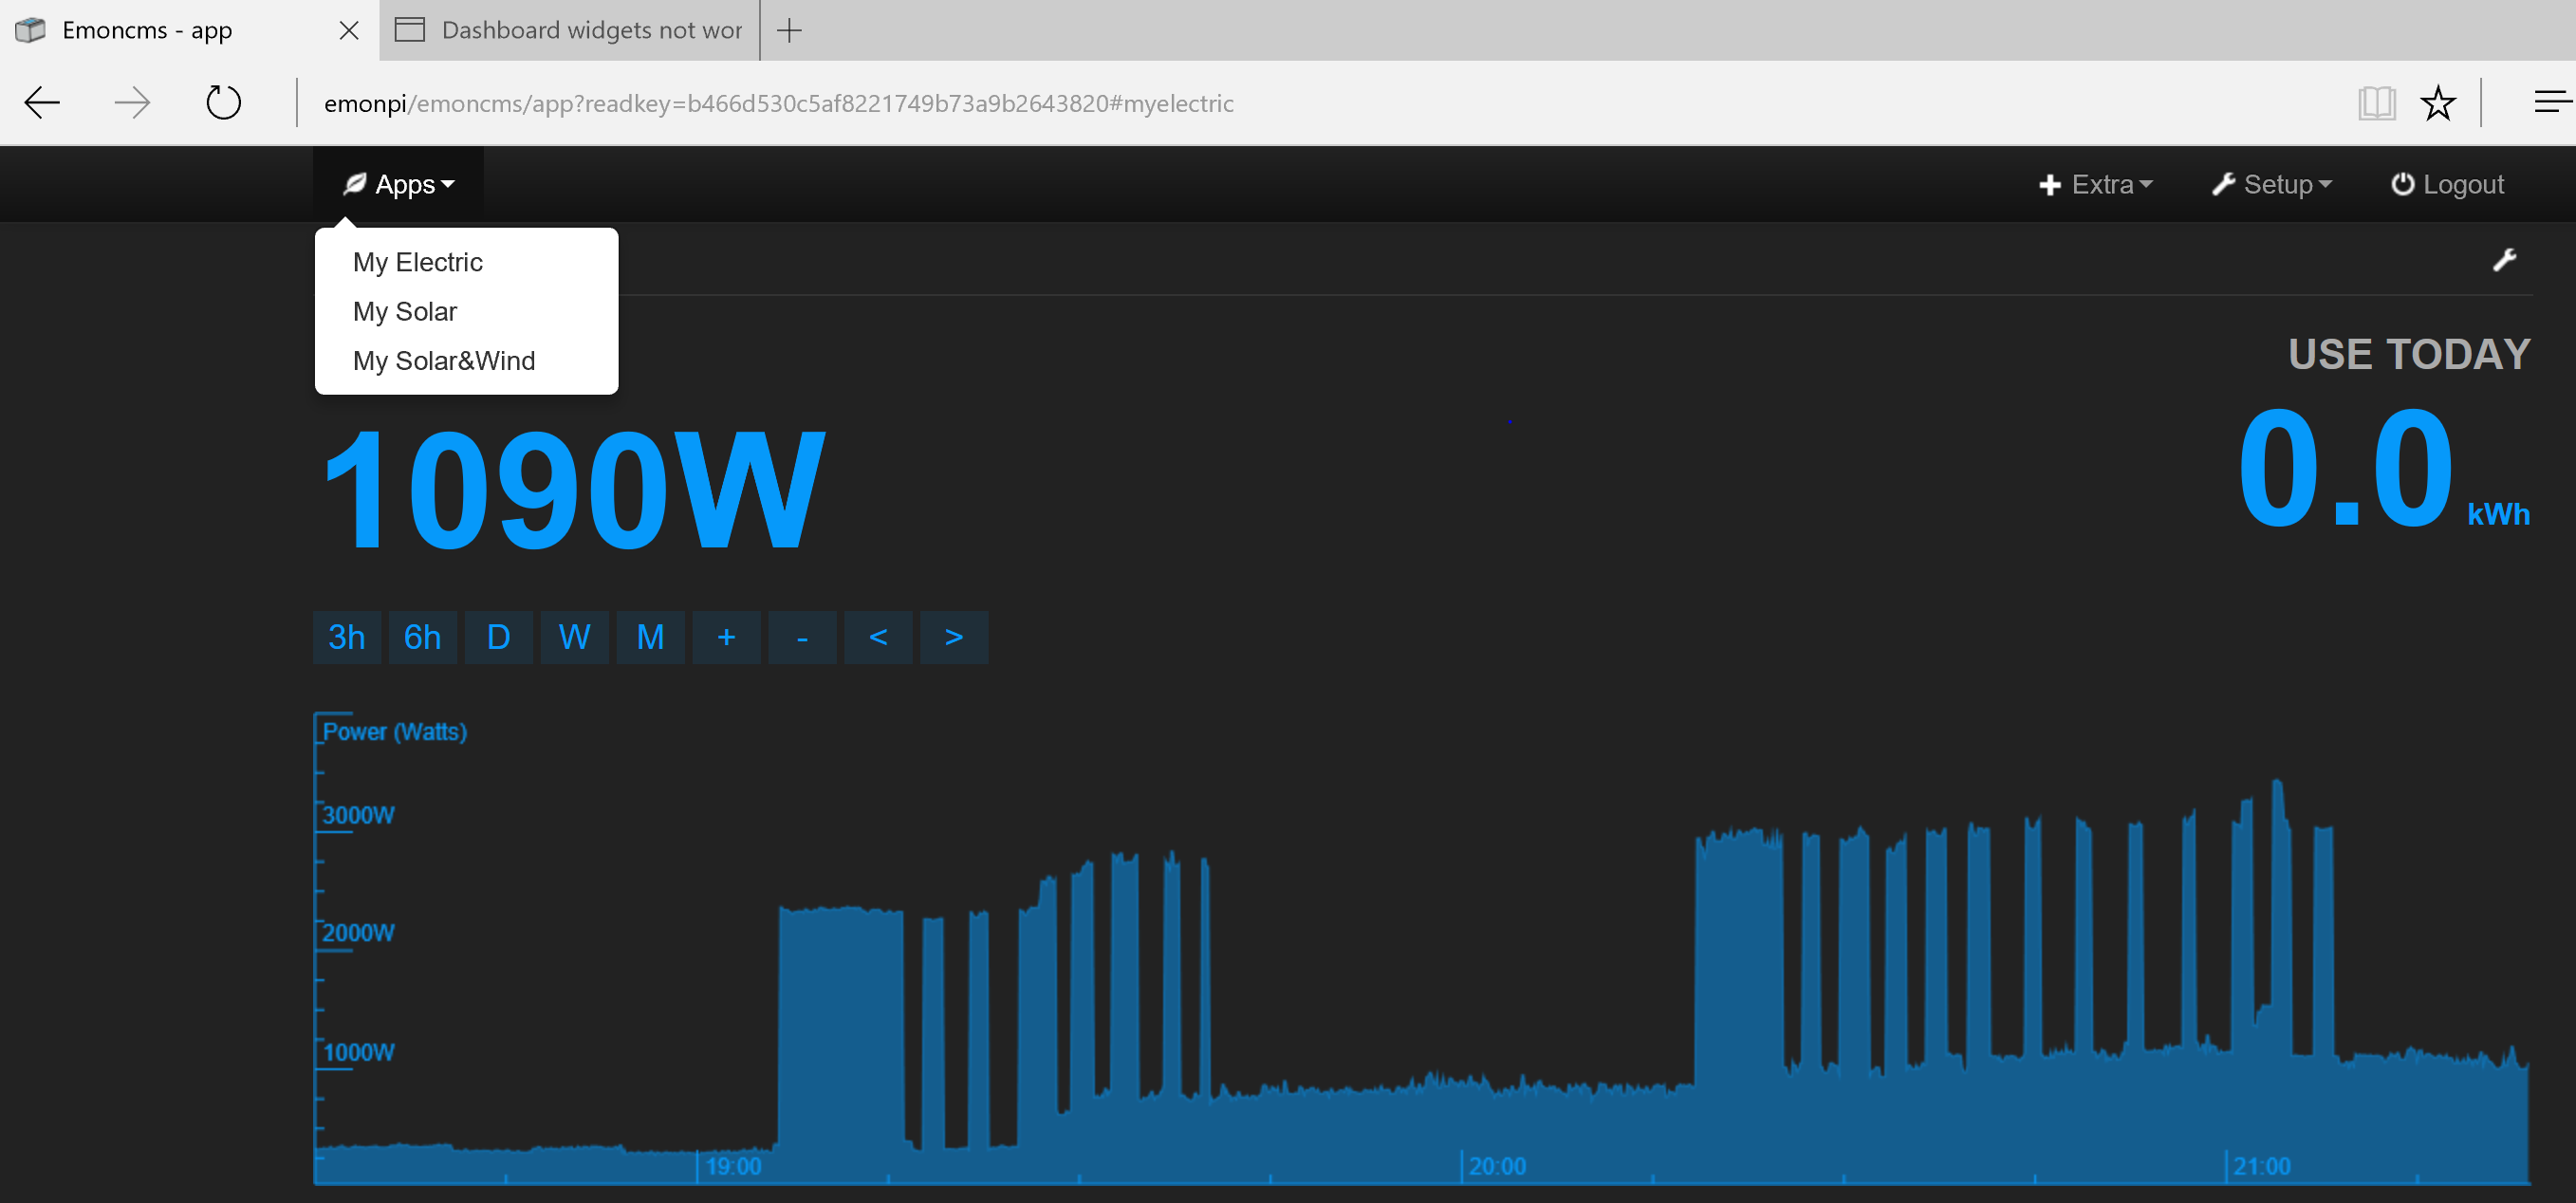This screenshot has width=2576, height=1203.
Task: Select the Emoncms - app tab
Action: (x=146, y=30)
